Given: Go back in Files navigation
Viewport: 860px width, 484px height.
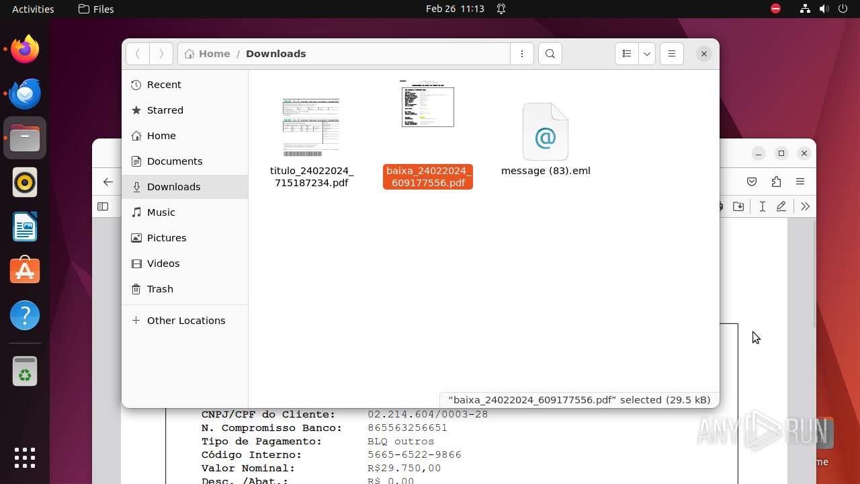Looking at the screenshot, I should [137, 54].
